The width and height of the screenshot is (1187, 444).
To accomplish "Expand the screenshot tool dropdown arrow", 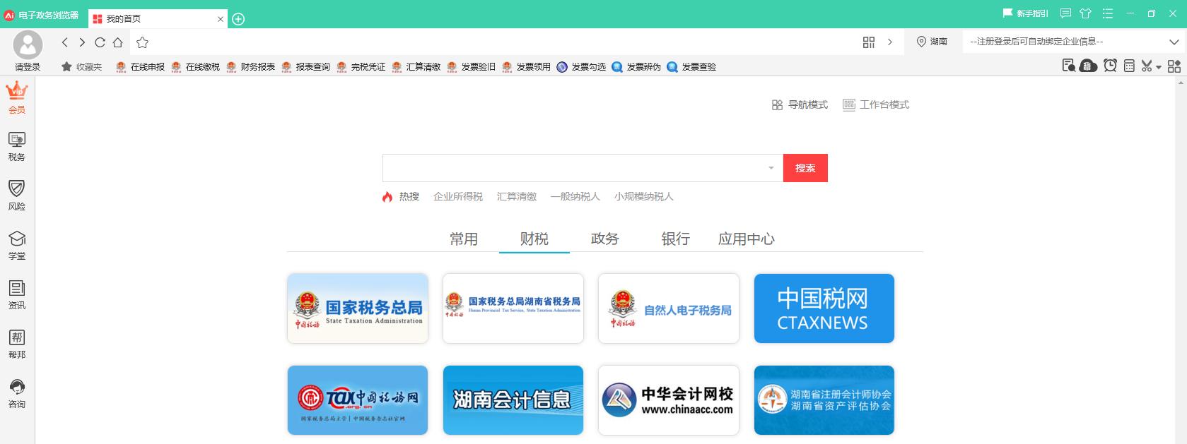I will [x=1159, y=67].
